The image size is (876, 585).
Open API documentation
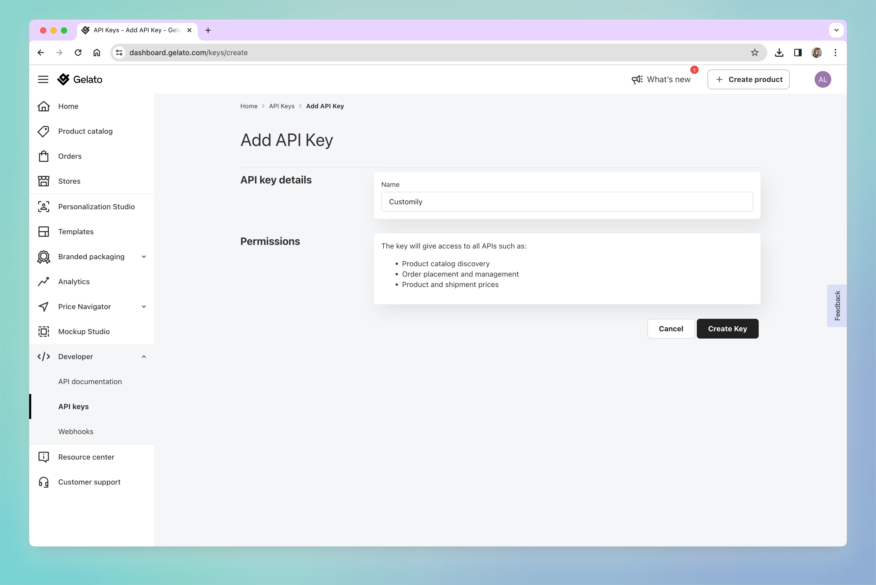pos(90,381)
